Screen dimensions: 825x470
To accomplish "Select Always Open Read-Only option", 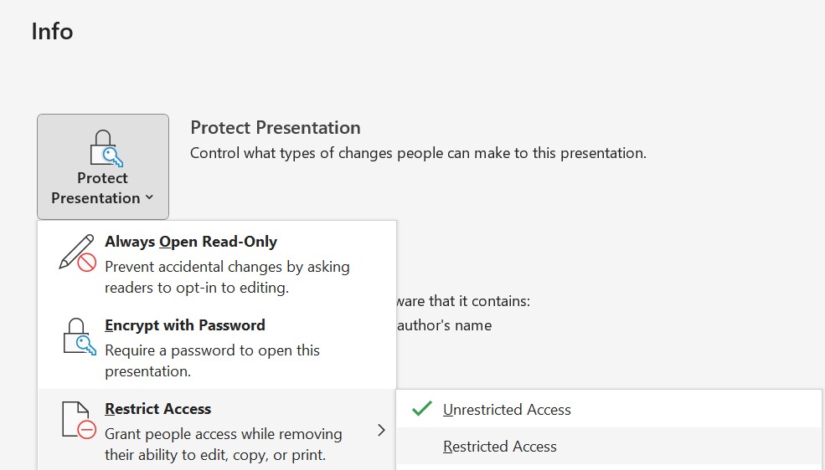I will 217,263.
